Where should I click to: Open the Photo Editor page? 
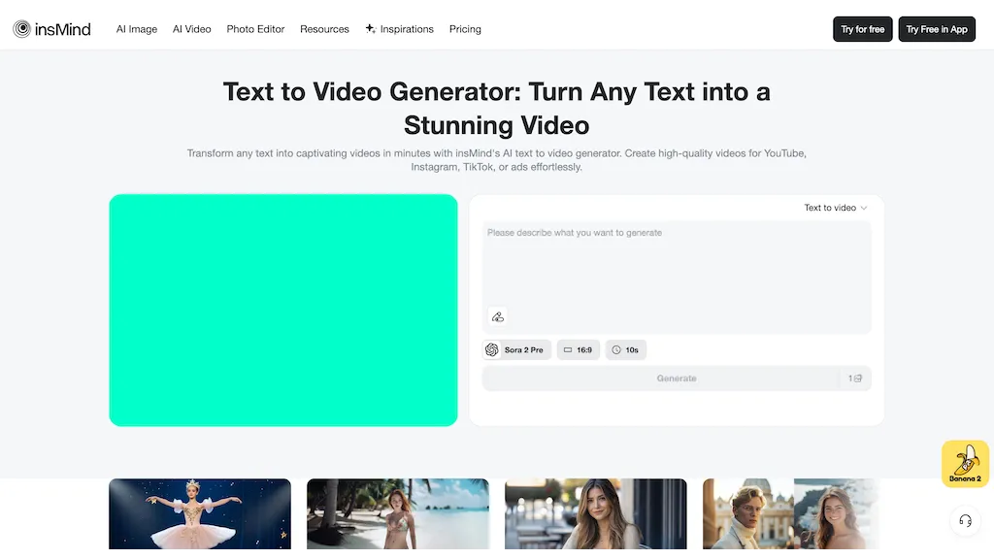pos(255,29)
